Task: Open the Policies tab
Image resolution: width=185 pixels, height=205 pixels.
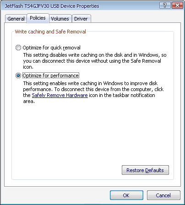Action: point(38,18)
